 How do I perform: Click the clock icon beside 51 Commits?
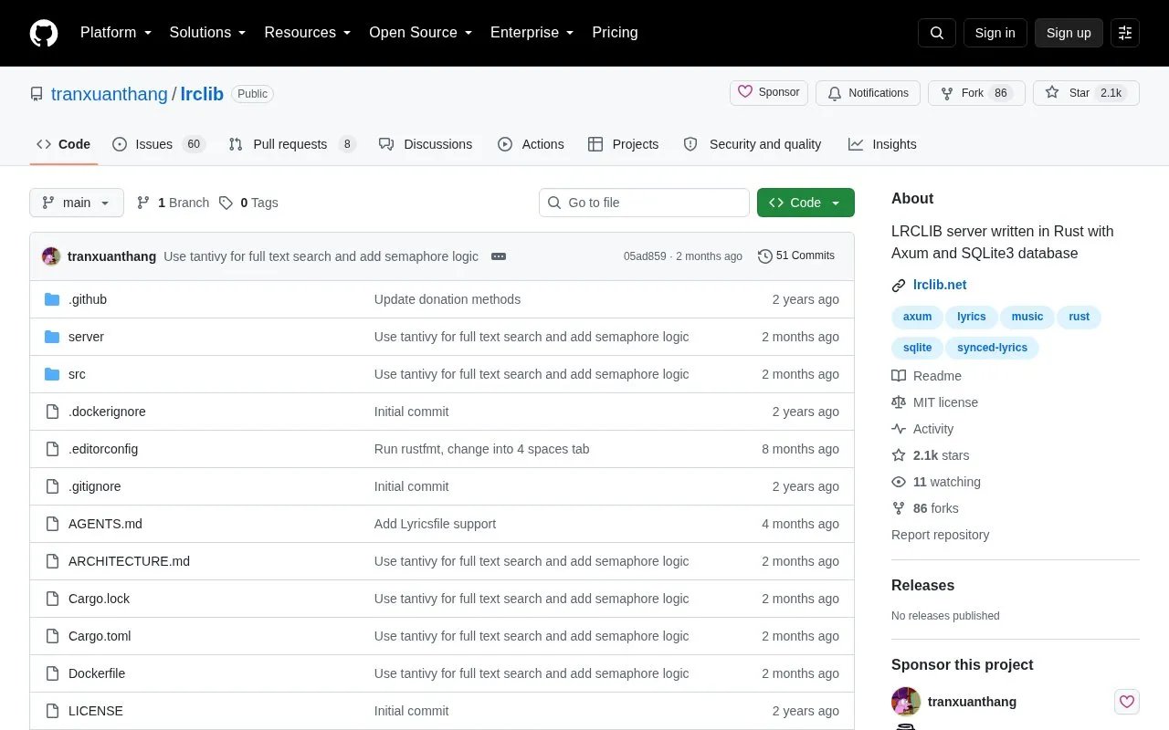coord(765,256)
